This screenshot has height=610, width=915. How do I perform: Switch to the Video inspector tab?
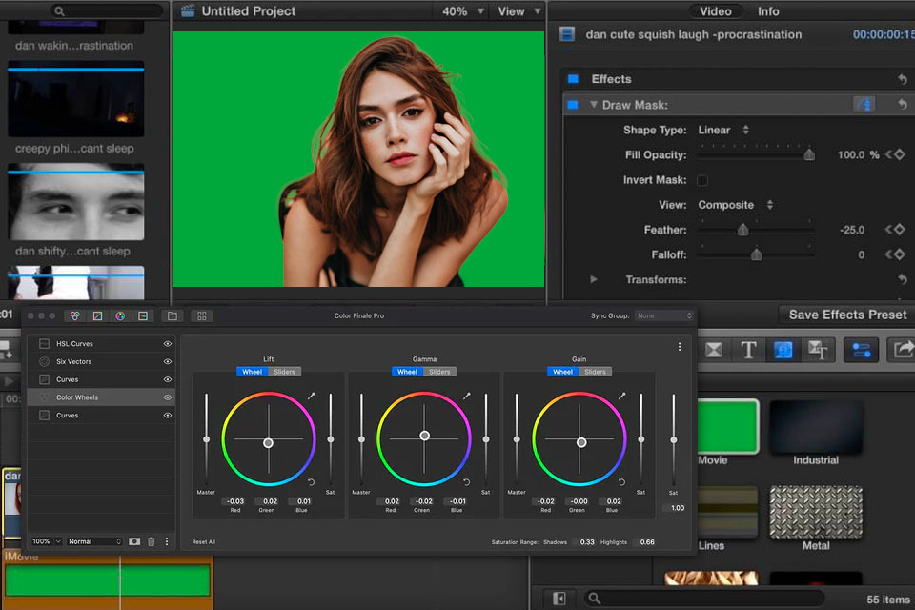point(716,11)
